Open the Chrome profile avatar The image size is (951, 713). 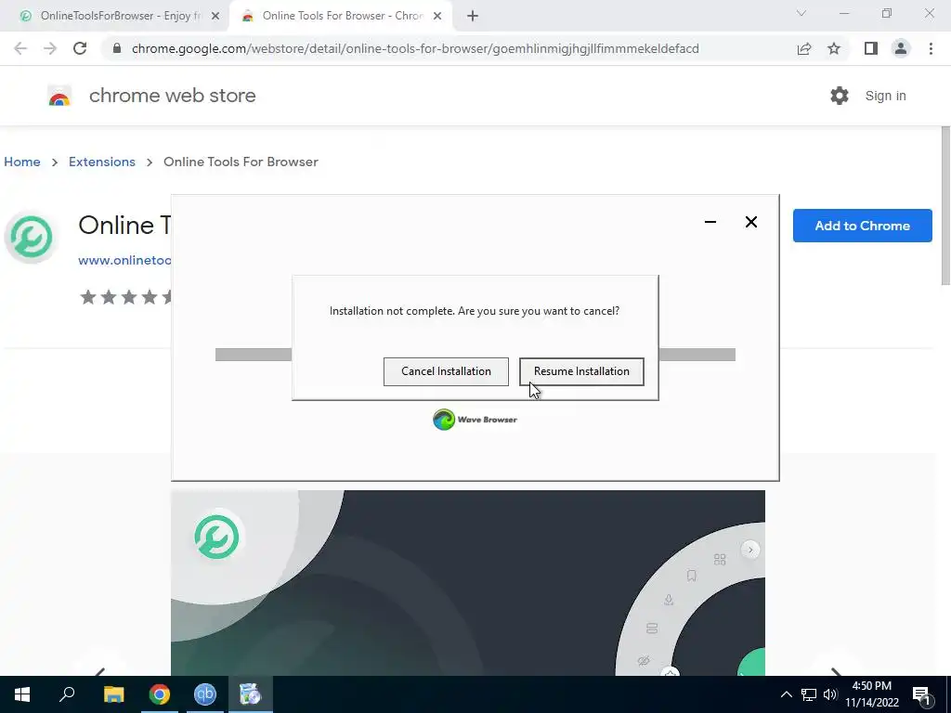[901, 48]
